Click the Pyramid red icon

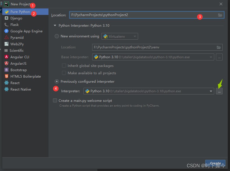pyautogui.click(x=6, y=37)
